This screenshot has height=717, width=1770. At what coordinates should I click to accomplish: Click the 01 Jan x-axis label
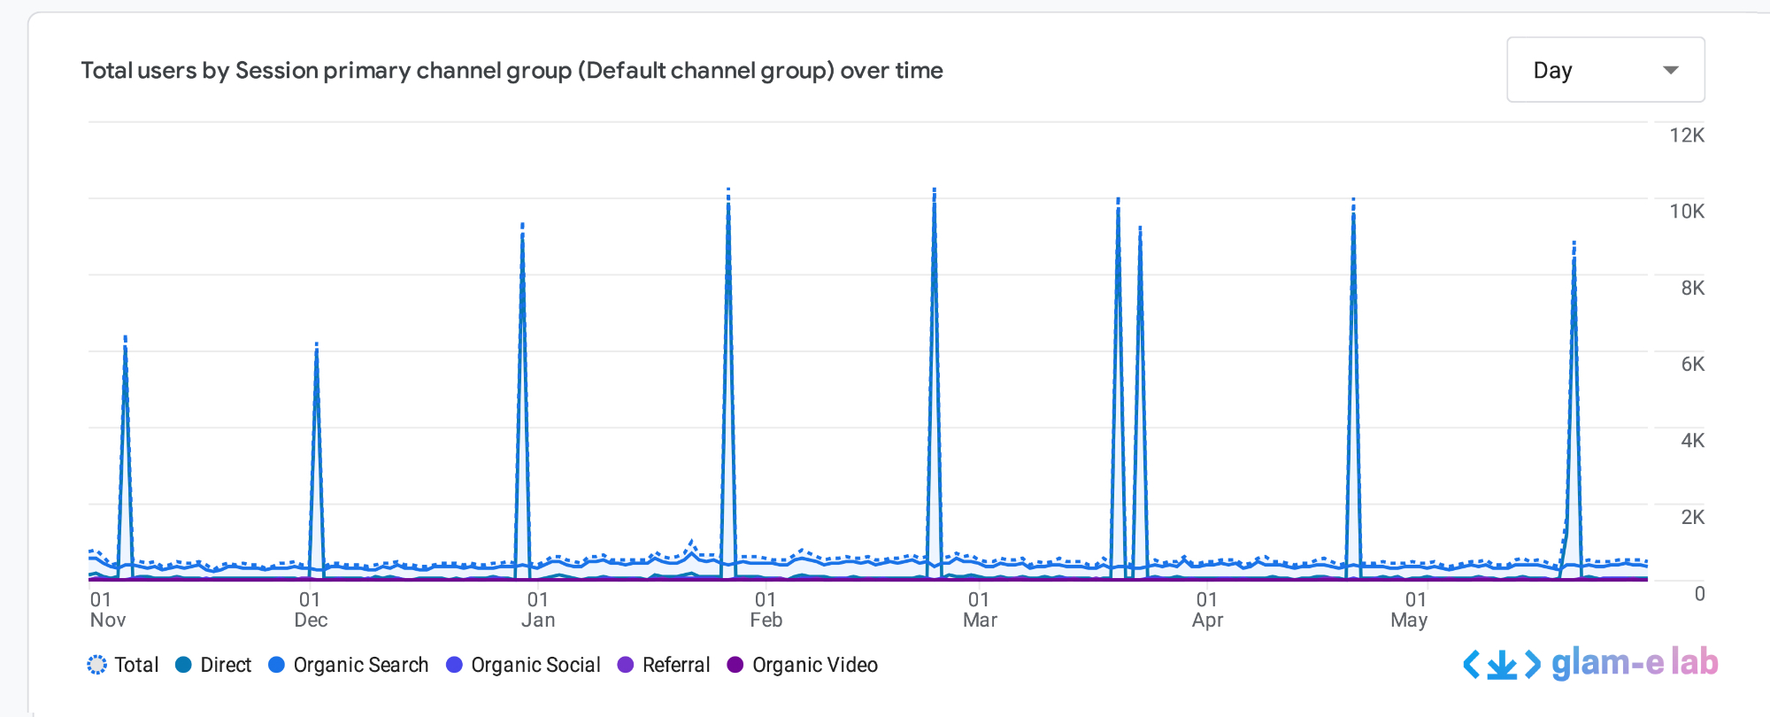tap(538, 609)
